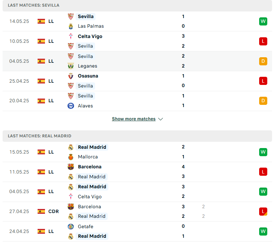Open the Real Madrid vs Mallorca match row
This screenshot has height=247, width=275.
137,152
